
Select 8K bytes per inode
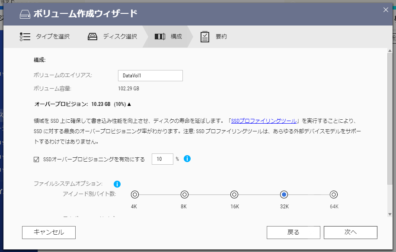click(185, 195)
